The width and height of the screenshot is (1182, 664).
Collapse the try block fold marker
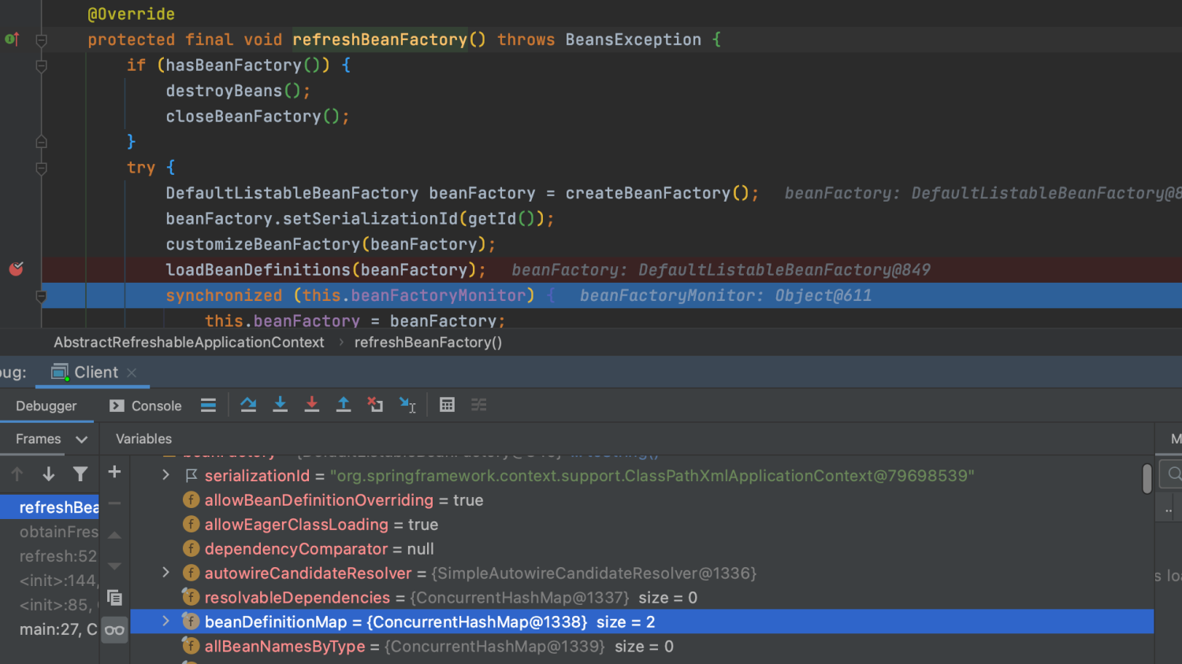[41, 168]
